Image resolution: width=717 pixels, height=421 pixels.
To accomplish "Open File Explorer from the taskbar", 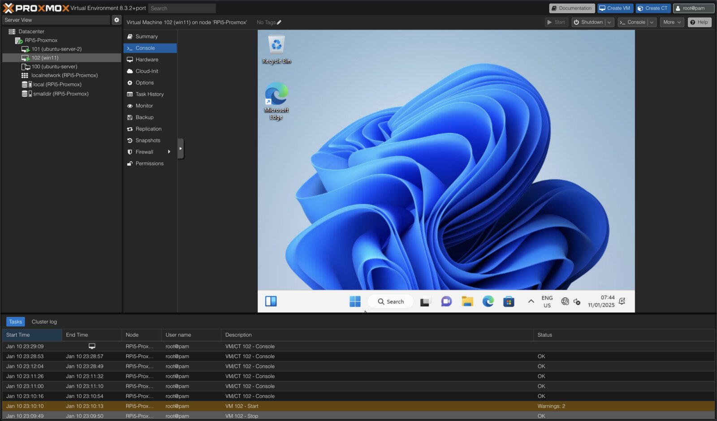I will click(x=467, y=301).
